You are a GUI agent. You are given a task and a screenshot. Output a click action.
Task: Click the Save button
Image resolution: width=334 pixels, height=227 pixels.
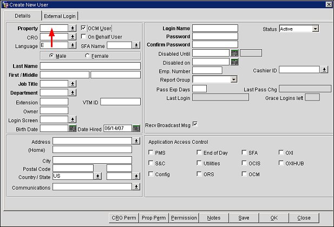coord(244,218)
